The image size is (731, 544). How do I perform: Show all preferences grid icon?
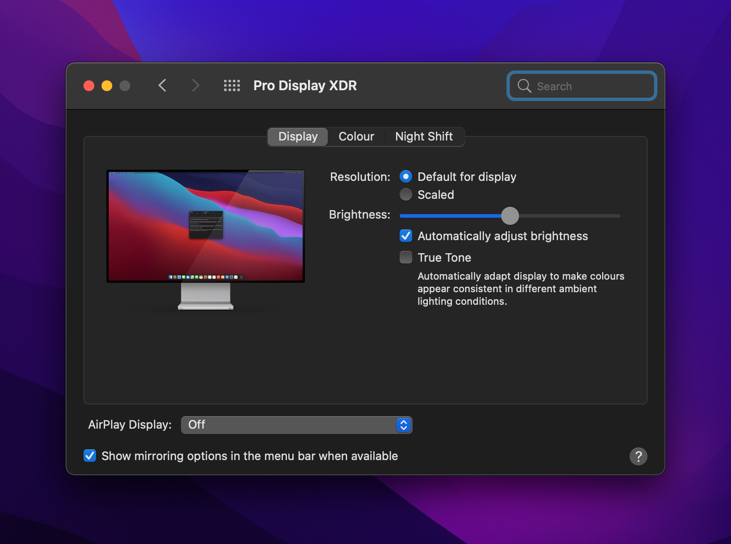(232, 86)
